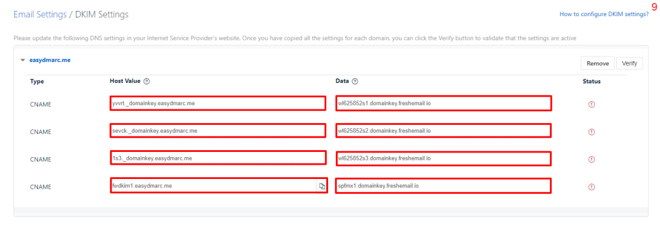Click the CNAME type in the yvvrt row
660x244 pixels.
coord(41,104)
